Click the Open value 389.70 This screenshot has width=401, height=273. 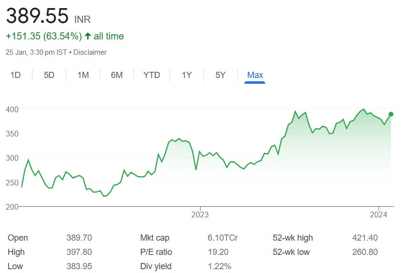(79, 238)
